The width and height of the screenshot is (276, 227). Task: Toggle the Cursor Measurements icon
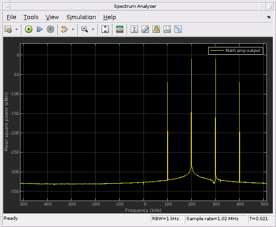(x=134, y=29)
